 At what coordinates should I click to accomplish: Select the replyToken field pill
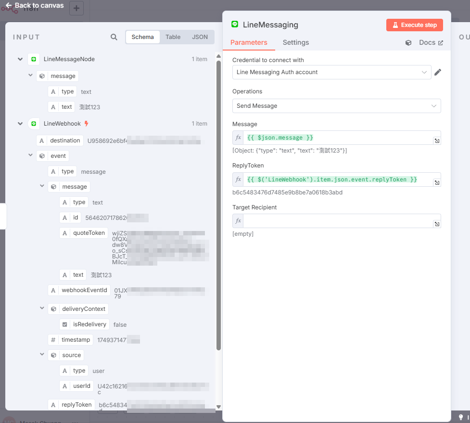click(72, 405)
